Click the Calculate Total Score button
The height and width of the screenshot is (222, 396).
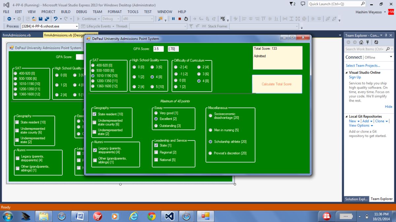[x=277, y=84]
